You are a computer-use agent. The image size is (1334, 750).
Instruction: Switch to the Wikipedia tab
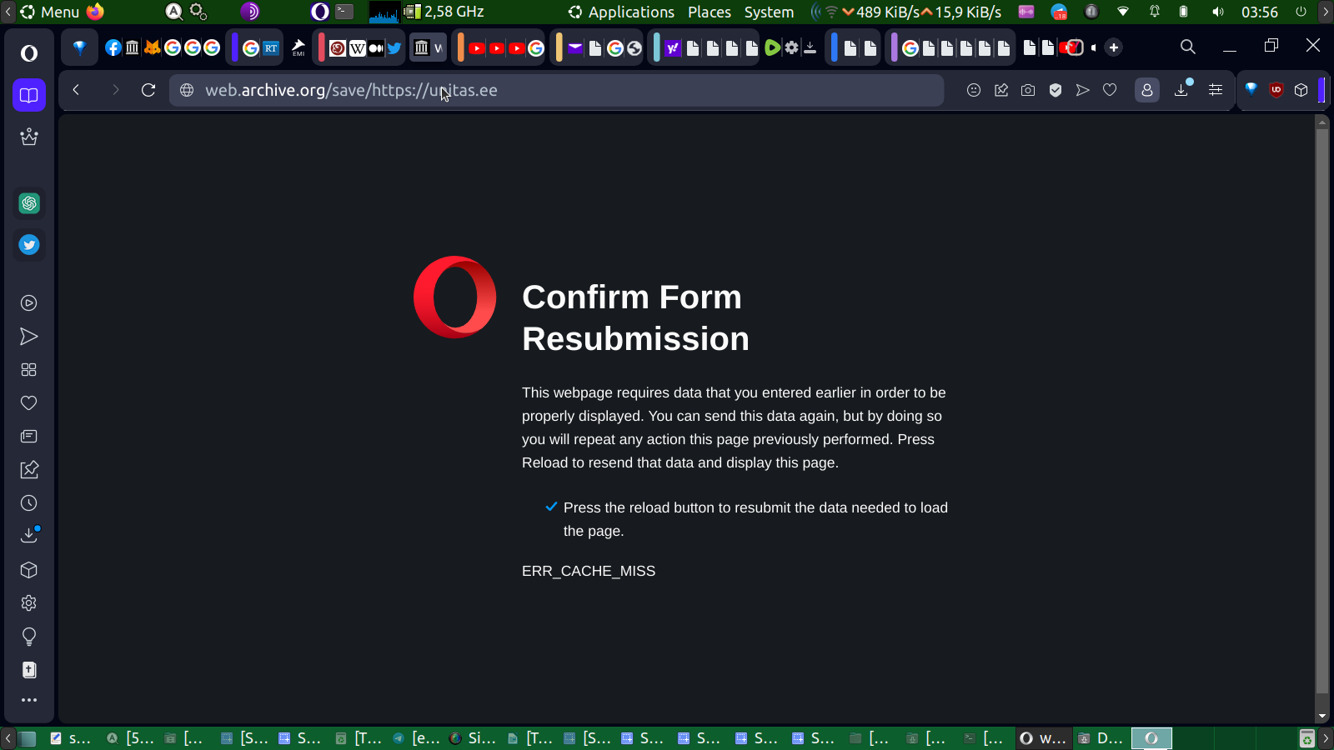tap(358, 47)
